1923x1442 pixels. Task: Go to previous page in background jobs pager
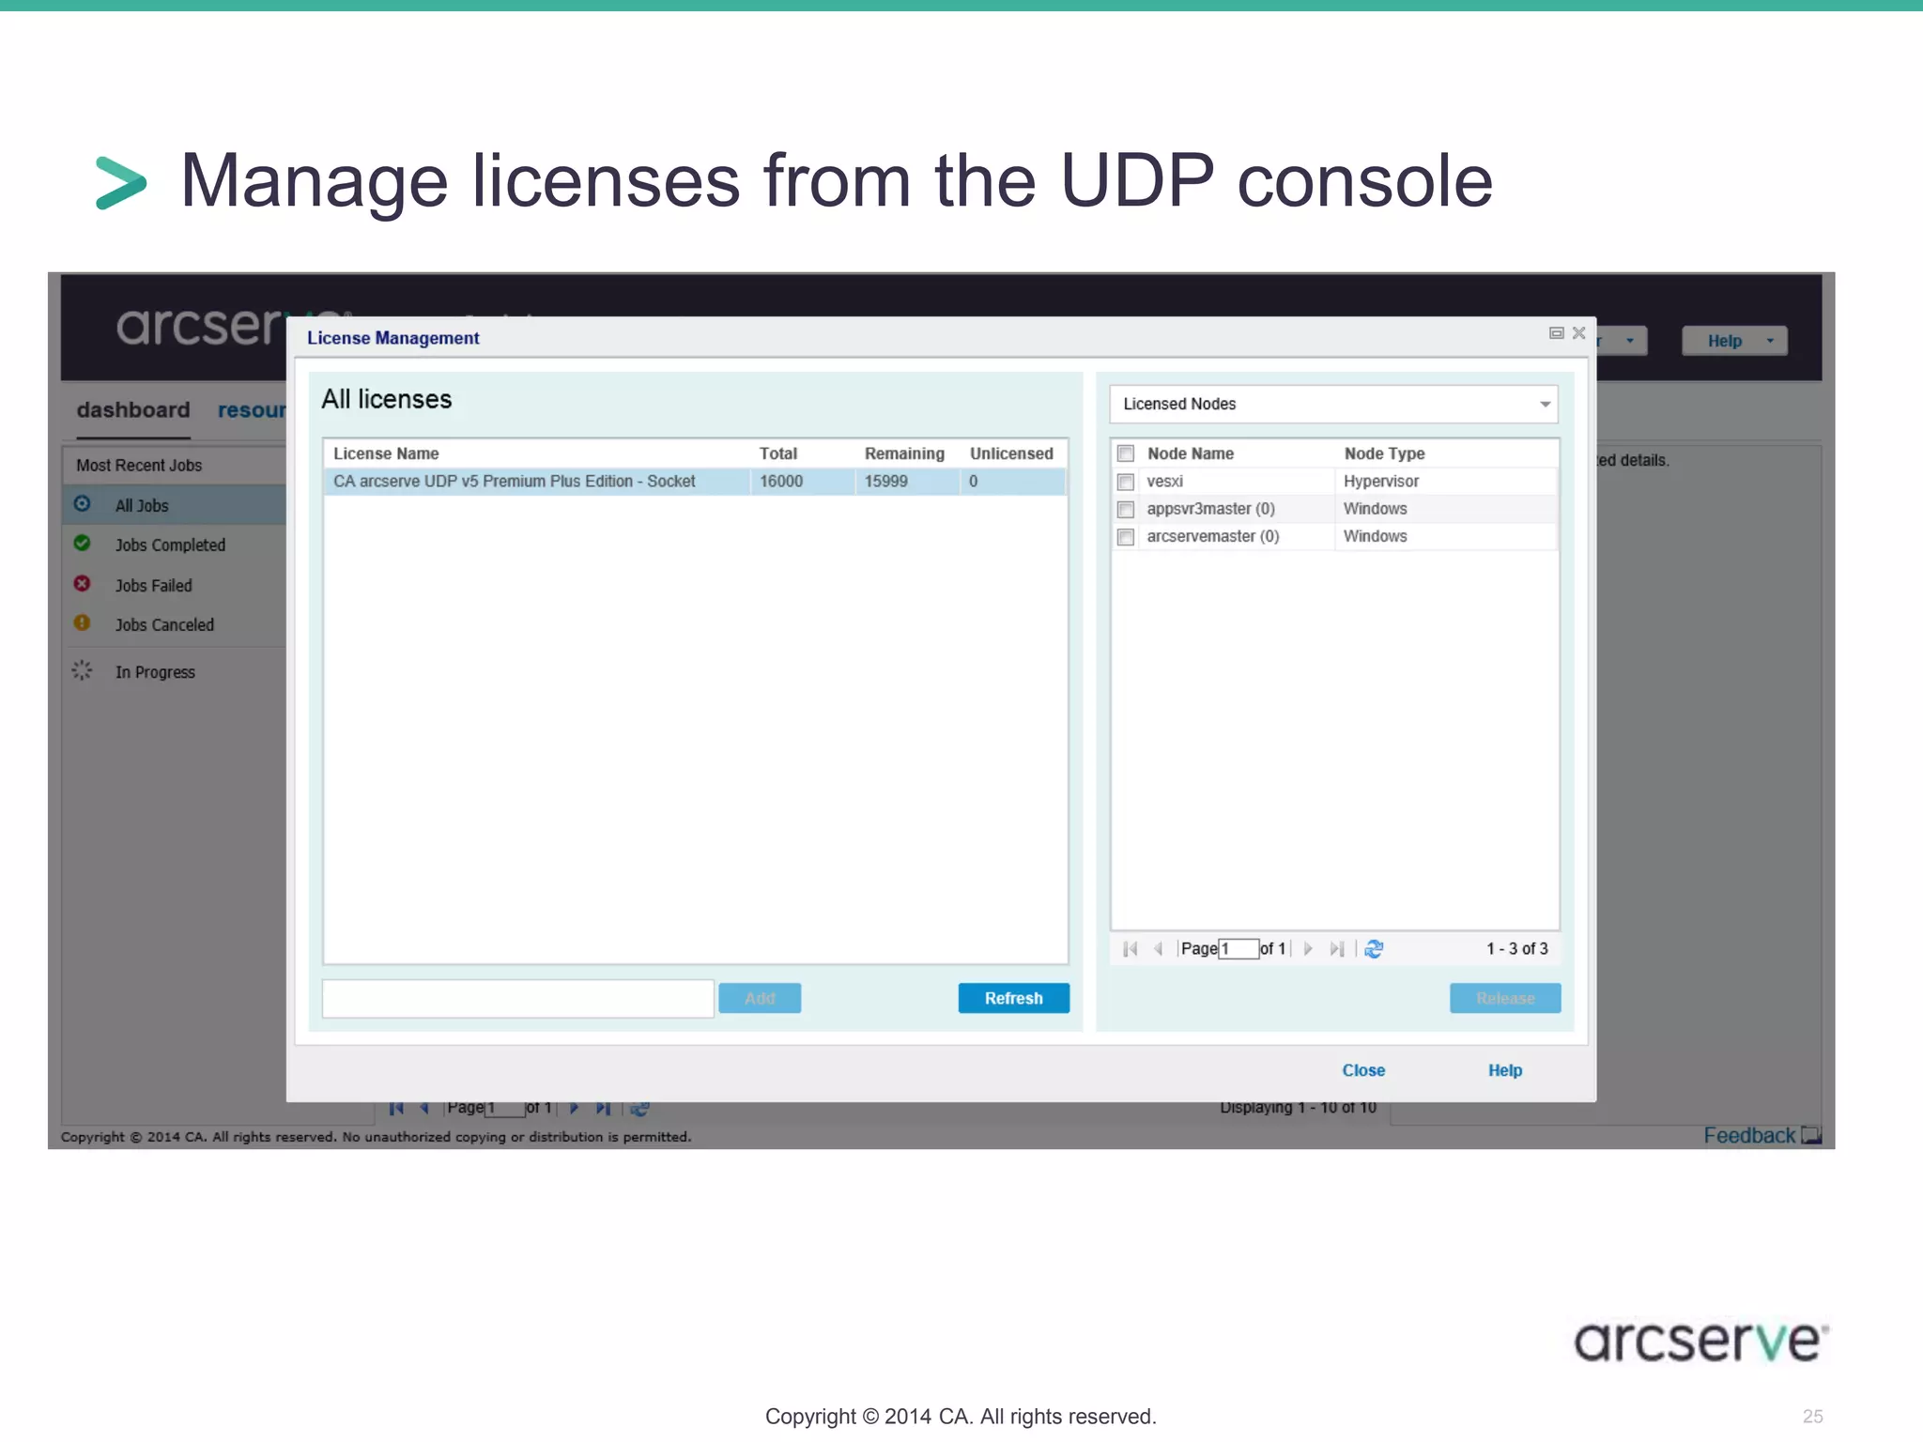coord(425,1109)
